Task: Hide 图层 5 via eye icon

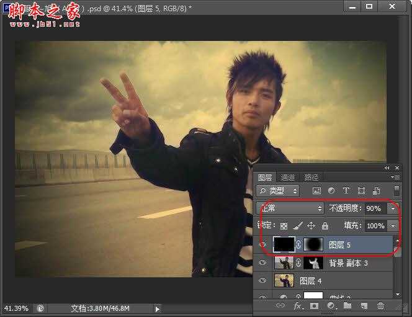Action: [262, 244]
